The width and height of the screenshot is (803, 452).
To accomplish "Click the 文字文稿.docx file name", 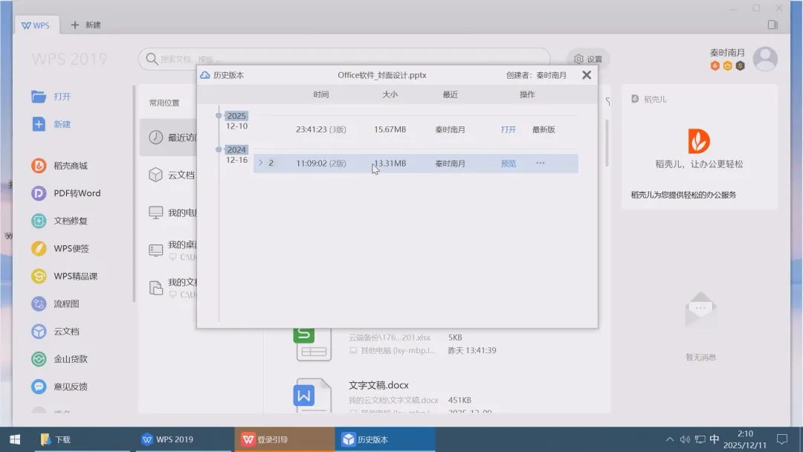I will coord(378,385).
